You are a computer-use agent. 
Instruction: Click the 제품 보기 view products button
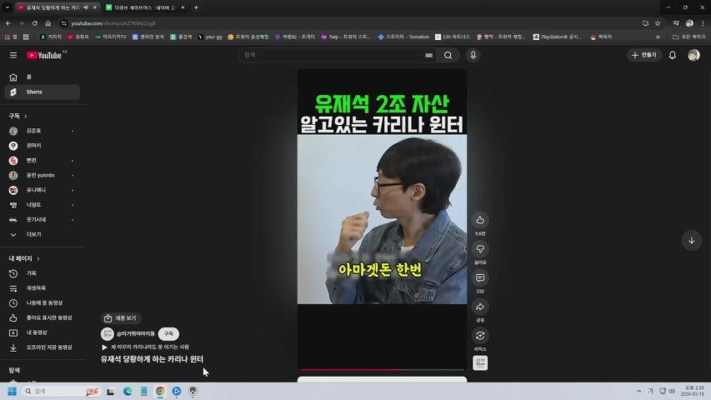[120, 318]
